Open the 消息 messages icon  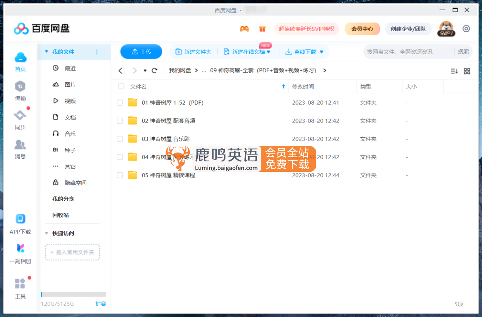(x=20, y=144)
